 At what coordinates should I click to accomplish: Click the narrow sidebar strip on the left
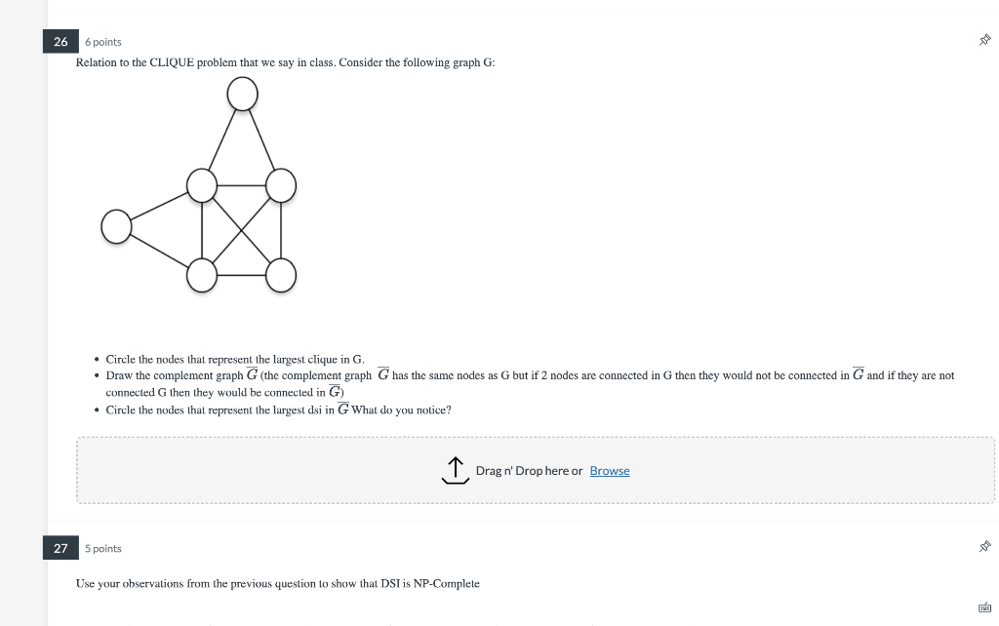coord(20,293)
